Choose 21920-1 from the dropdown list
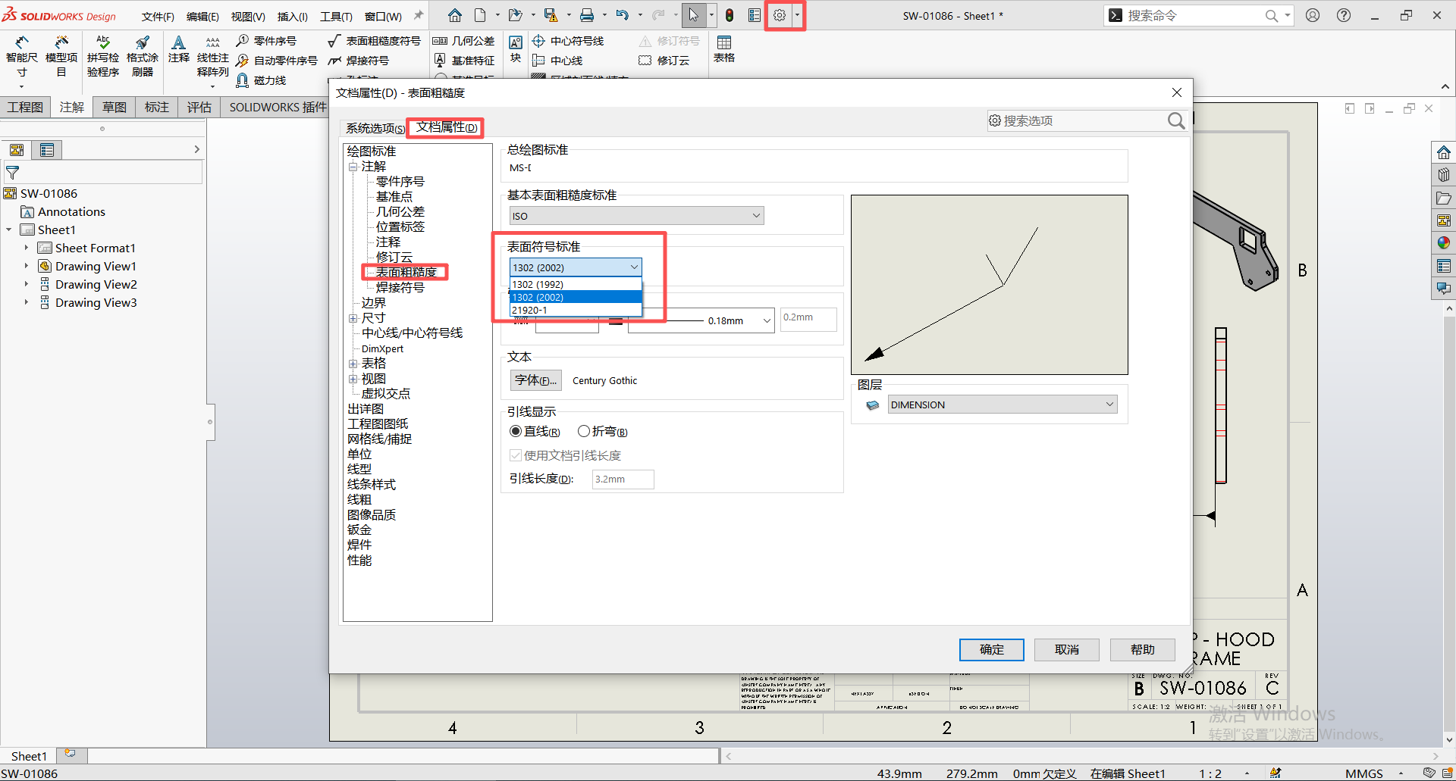 pos(576,310)
